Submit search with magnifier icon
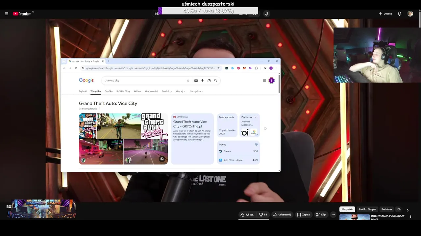The height and width of the screenshot is (236, 421). tap(216, 80)
